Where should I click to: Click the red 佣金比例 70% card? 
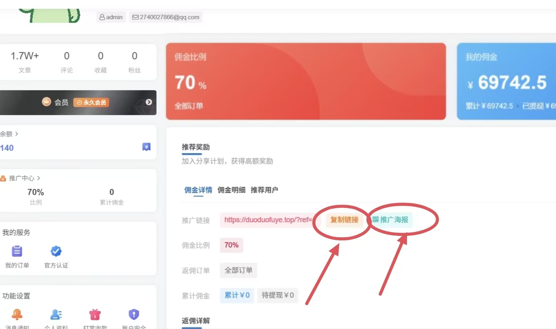pyautogui.click(x=306, y=81)
